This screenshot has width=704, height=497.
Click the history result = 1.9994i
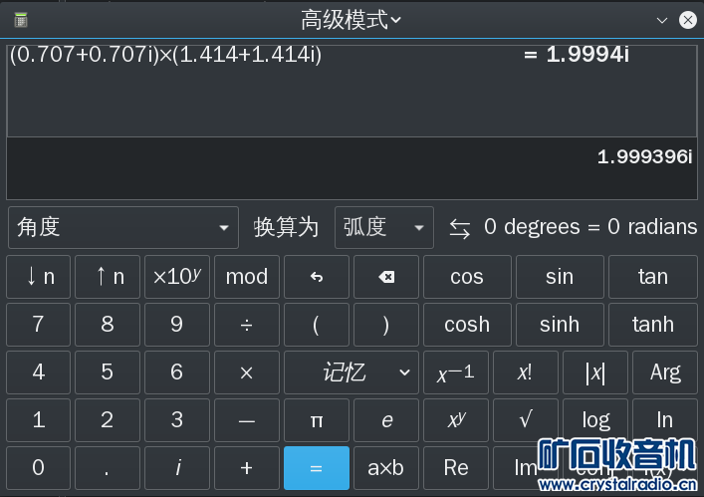576,55
